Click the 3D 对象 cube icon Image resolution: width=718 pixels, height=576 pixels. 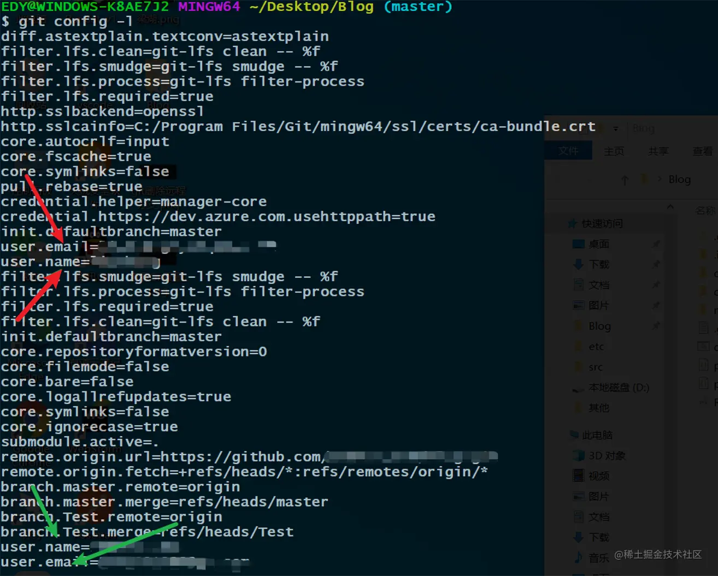pos(579,455)
